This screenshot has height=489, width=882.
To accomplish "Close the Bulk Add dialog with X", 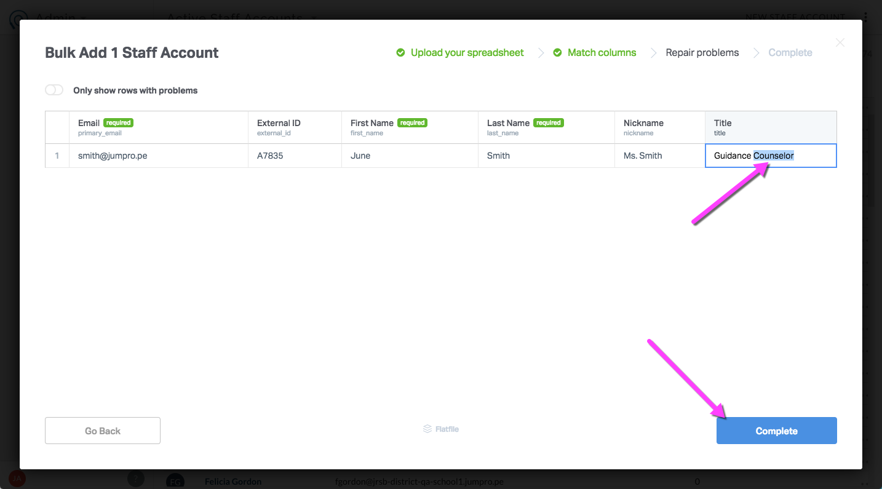I will [840, 42].
